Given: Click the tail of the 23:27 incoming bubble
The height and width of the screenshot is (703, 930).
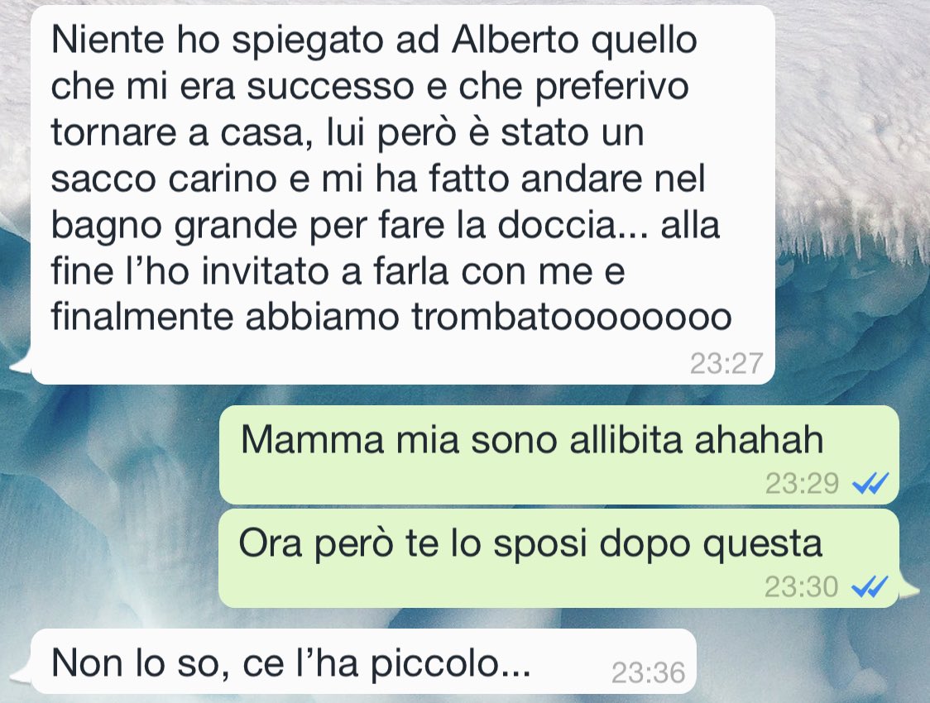Looking at the screenshot, I should point(22,365).
